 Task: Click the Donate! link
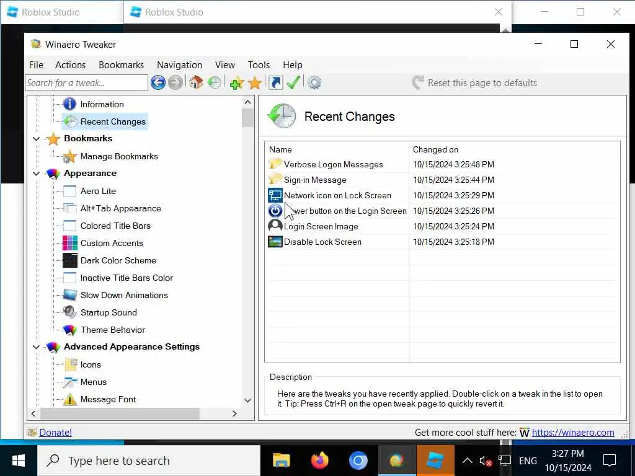coord(55,432)
